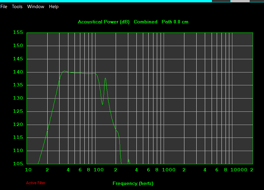Click the Path 0.0 cm label
This screenshot has width=264, height=190.
click(x=175, y=22)
